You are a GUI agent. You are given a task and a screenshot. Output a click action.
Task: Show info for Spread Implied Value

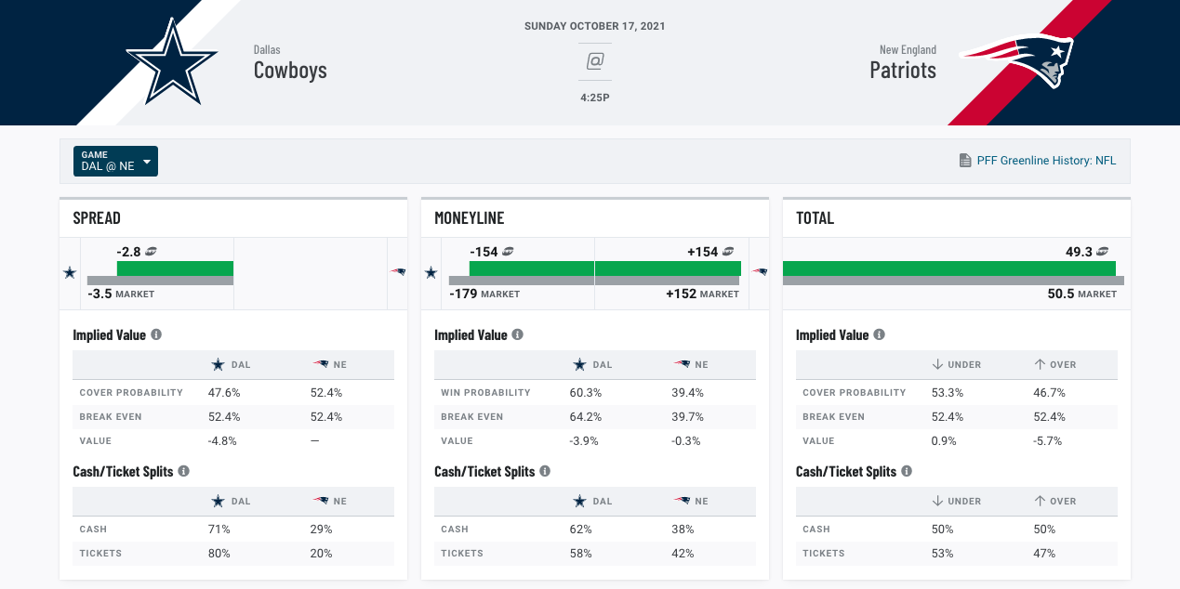(156, 334)
